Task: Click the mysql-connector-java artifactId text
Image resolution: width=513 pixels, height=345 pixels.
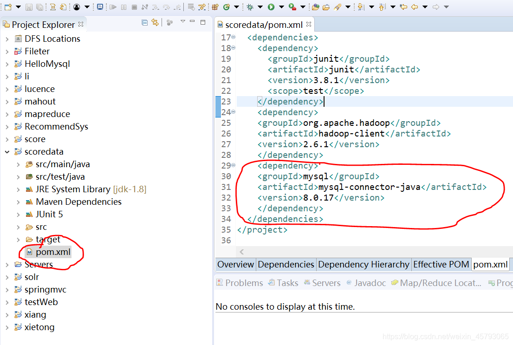Action: click(x=370, y=187)
